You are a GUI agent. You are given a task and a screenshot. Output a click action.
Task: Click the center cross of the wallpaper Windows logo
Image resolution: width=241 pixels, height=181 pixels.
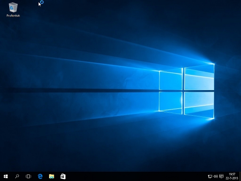[x=183, y=90]
